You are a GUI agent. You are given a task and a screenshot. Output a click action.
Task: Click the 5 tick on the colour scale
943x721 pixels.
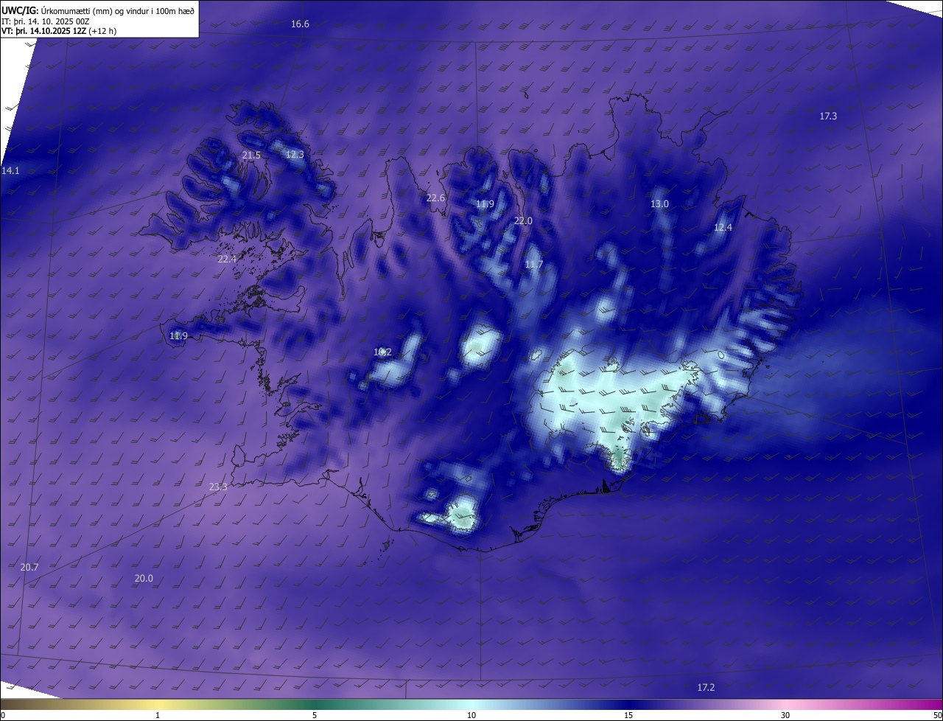(315, 715)
